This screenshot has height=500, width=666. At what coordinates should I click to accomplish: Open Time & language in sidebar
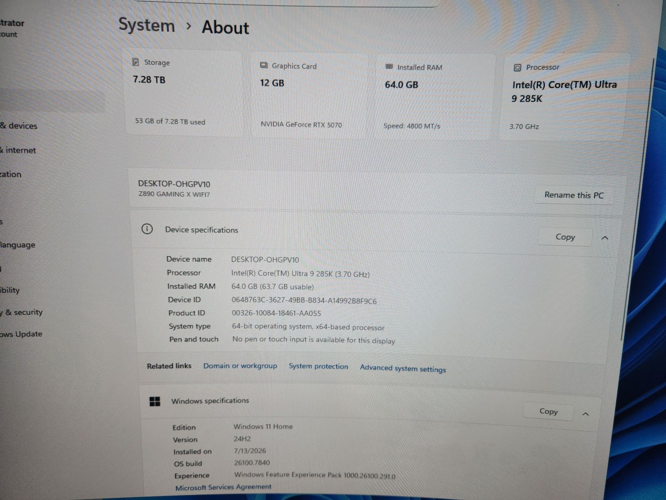click(x=17, y=245)
